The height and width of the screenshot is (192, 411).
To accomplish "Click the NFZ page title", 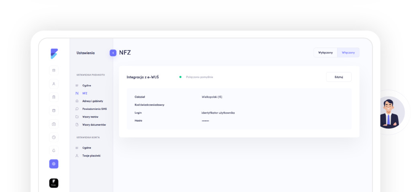I will tap(125, 53).
